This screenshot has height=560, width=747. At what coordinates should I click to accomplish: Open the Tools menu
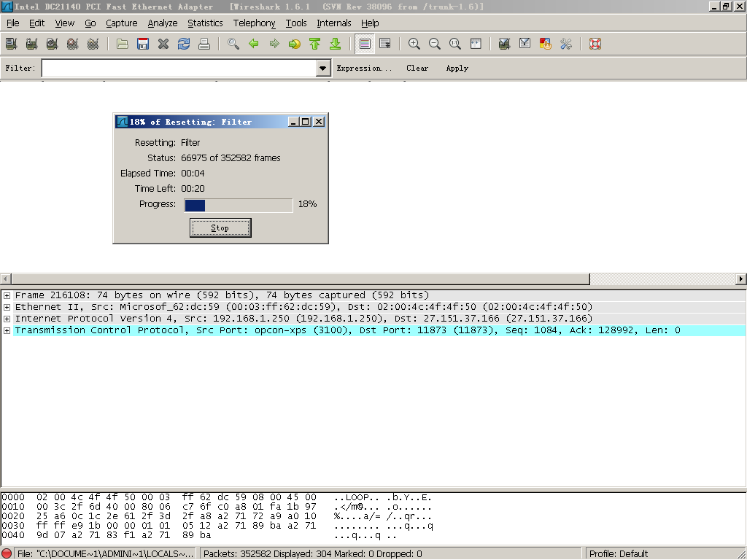pyautogui.click(x=296, y=23)
